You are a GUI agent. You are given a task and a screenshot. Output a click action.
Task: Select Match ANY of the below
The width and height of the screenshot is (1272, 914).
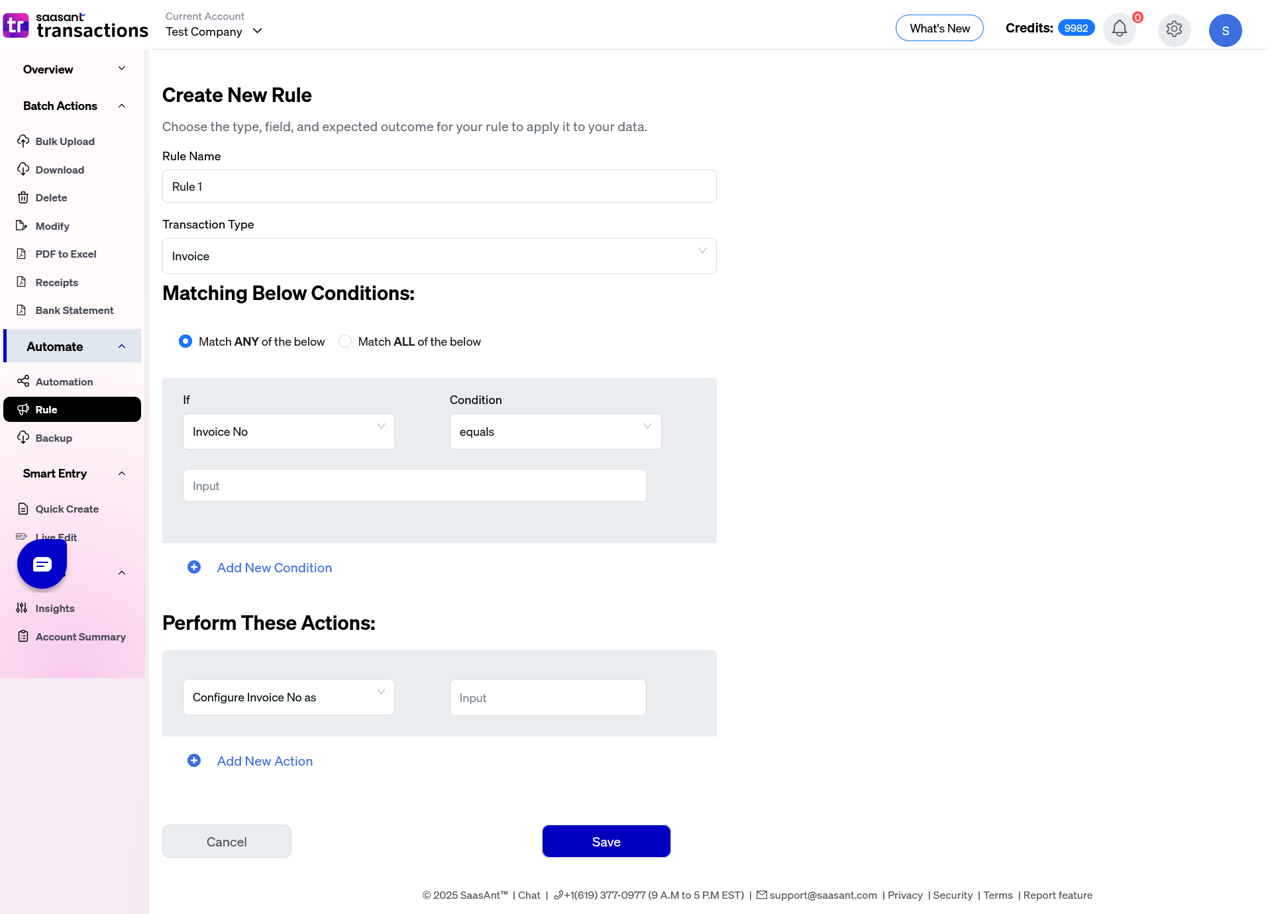[x=185, y=341]
